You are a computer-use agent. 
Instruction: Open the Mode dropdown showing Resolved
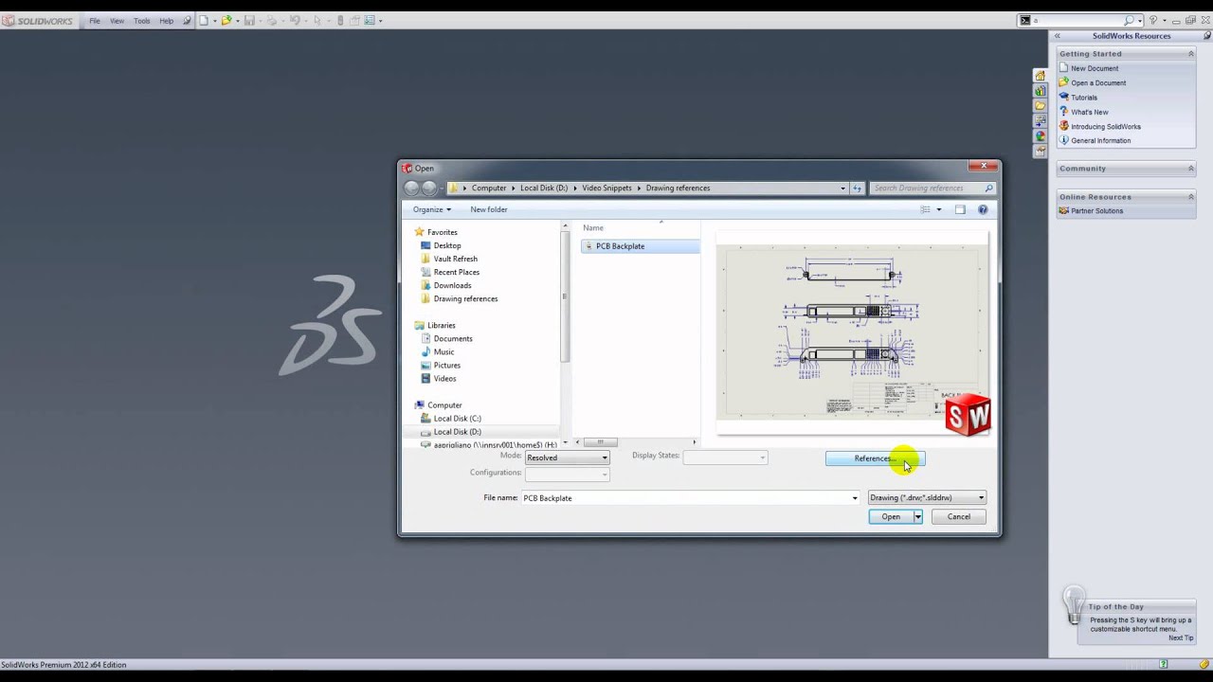567,458
